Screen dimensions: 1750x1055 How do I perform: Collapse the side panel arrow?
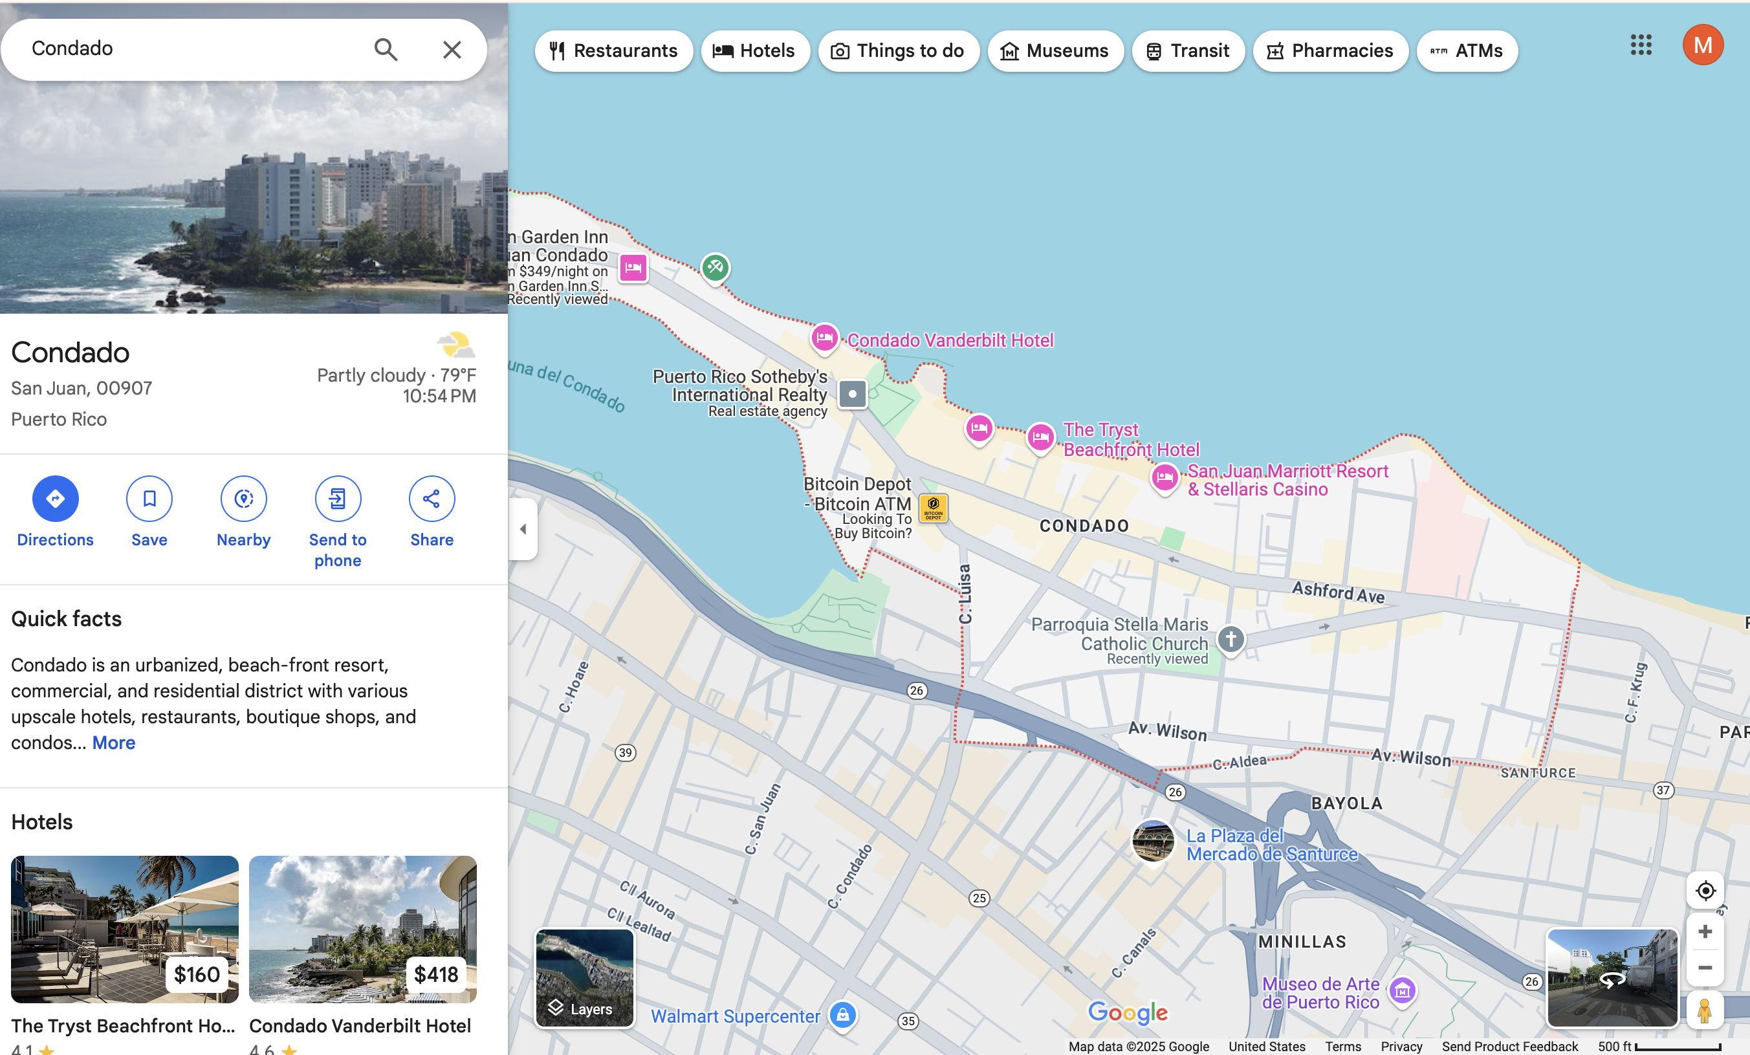click(523, 529)
